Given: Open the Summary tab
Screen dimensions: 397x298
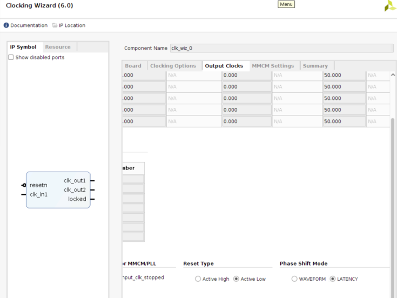Looking at the screenshot, I should (x=315, y=66).
